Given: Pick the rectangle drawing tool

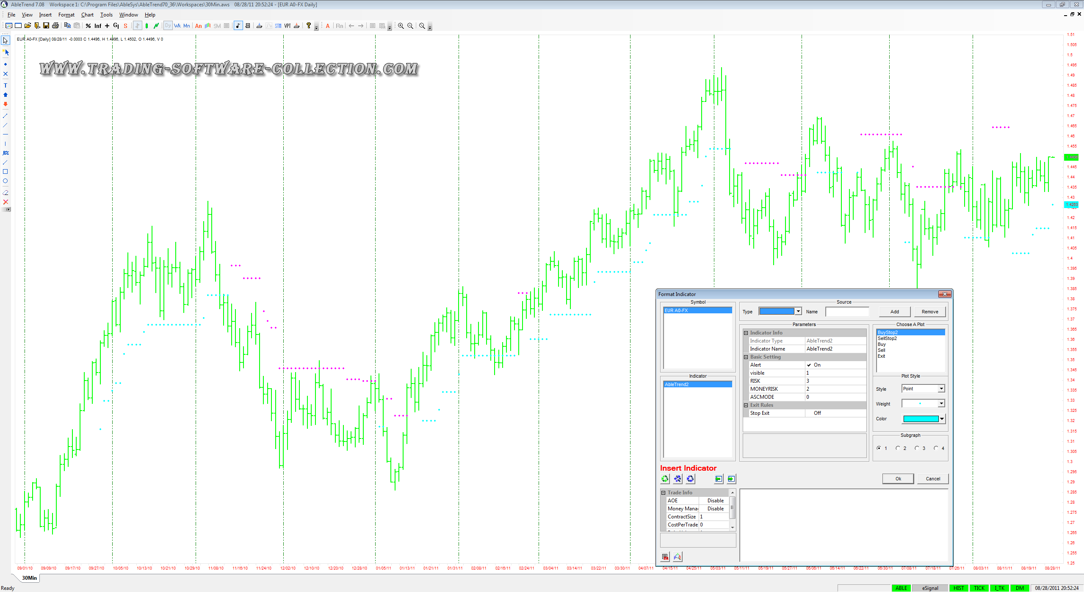Looking at the screenshot, I should click(6, 172).
